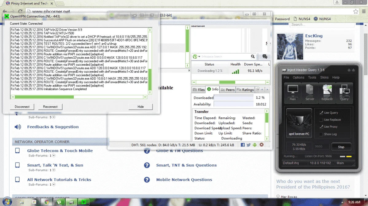Open uTorrent from the taskbar
Image resolution: width=368 pixels, height=206 pixels.
pyautogui.click(x=59, y=202)
